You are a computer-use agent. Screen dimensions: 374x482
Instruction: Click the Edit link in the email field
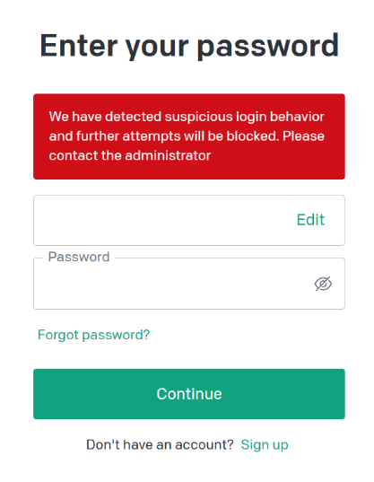click(310, 220)
